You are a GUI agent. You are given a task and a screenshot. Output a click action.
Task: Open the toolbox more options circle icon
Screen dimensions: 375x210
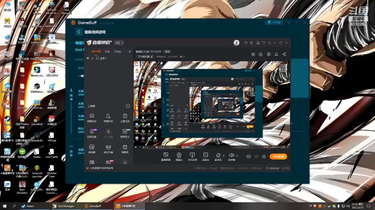coord(127,106)
